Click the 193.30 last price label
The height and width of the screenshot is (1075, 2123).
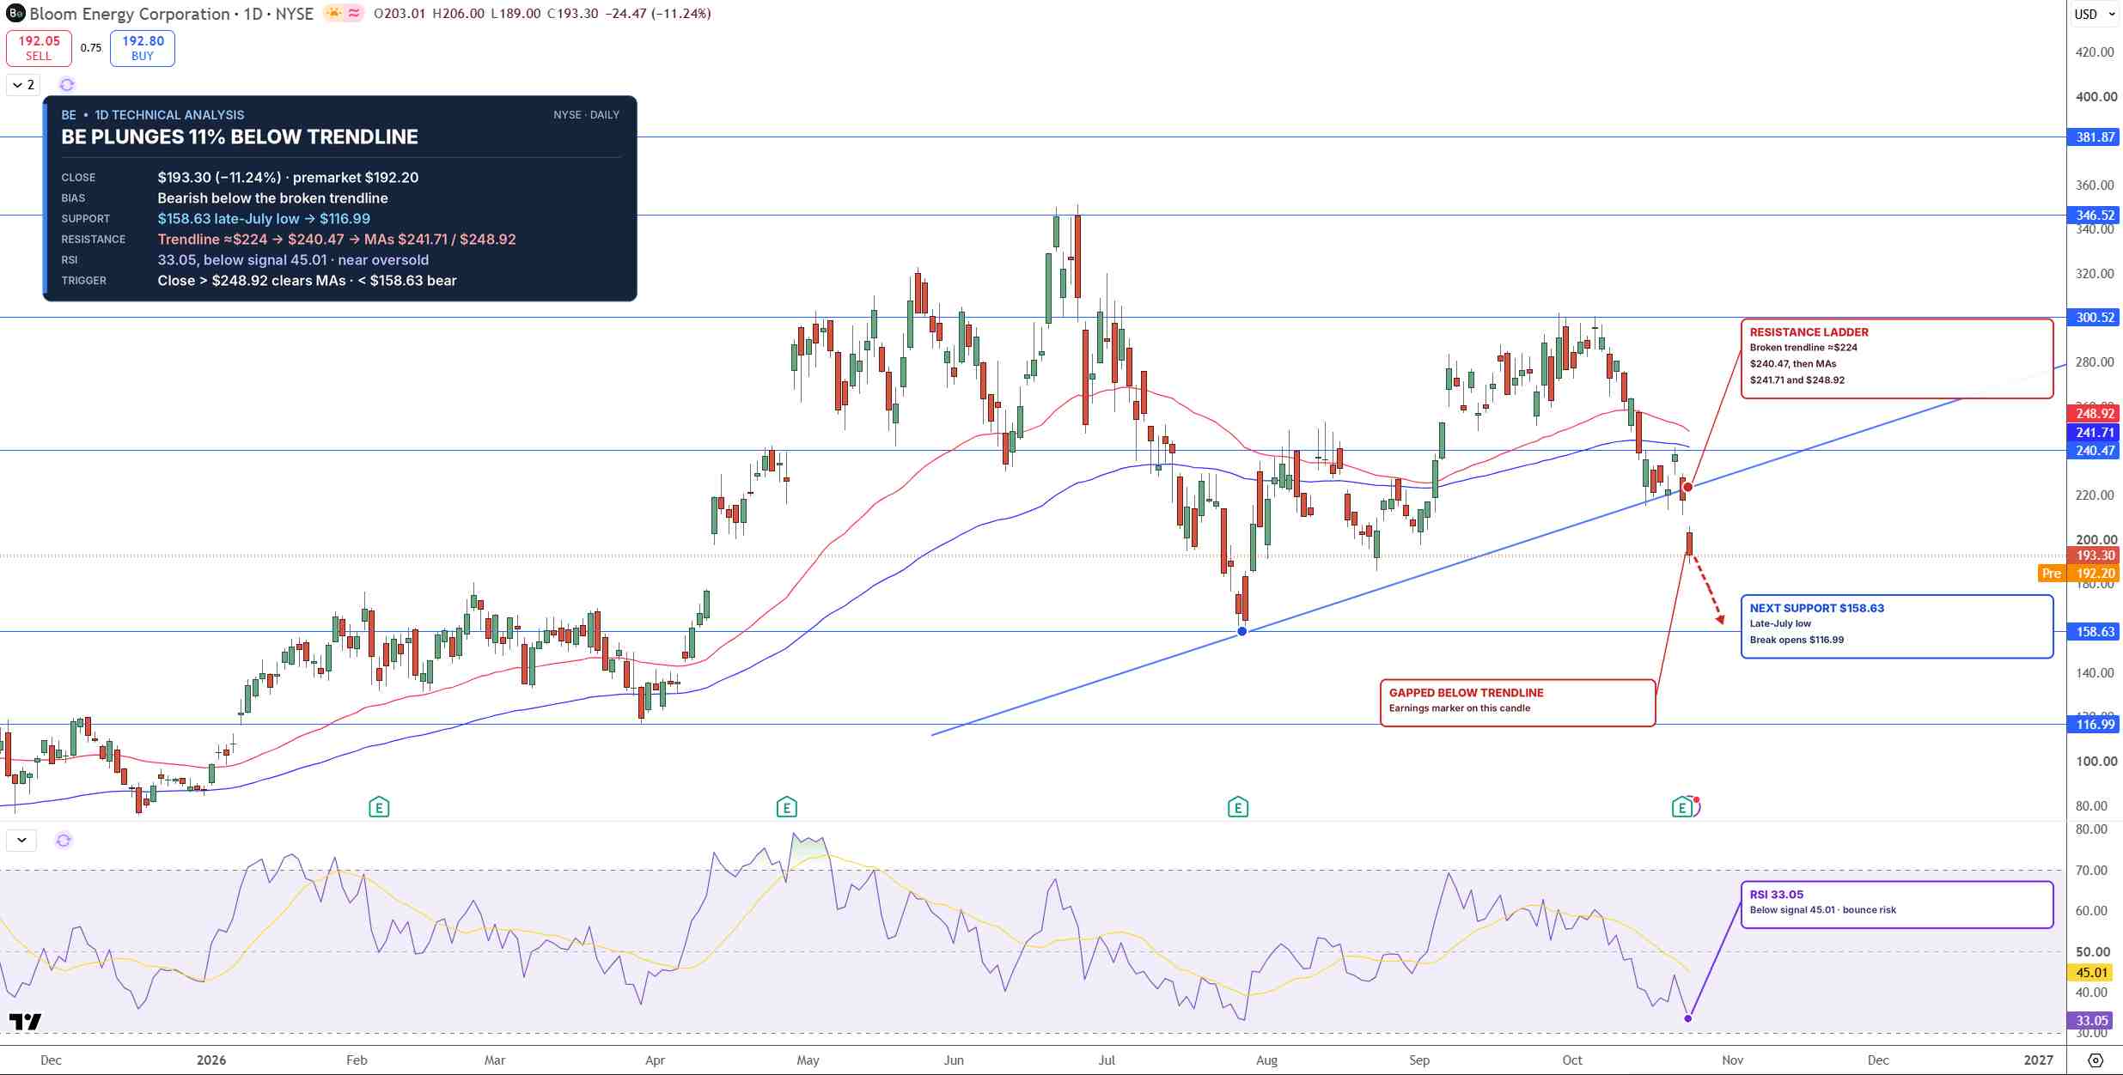[x=2095, y=556]
